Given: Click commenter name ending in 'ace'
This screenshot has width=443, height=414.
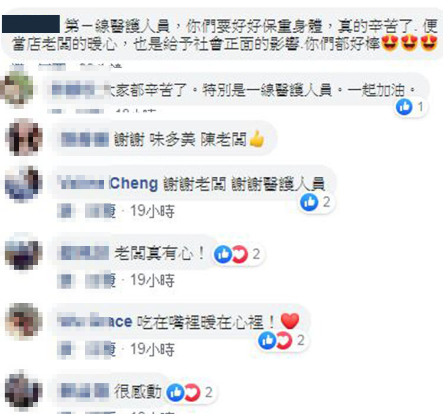Looking at the screenshot, I should click(x=95, y=322).
